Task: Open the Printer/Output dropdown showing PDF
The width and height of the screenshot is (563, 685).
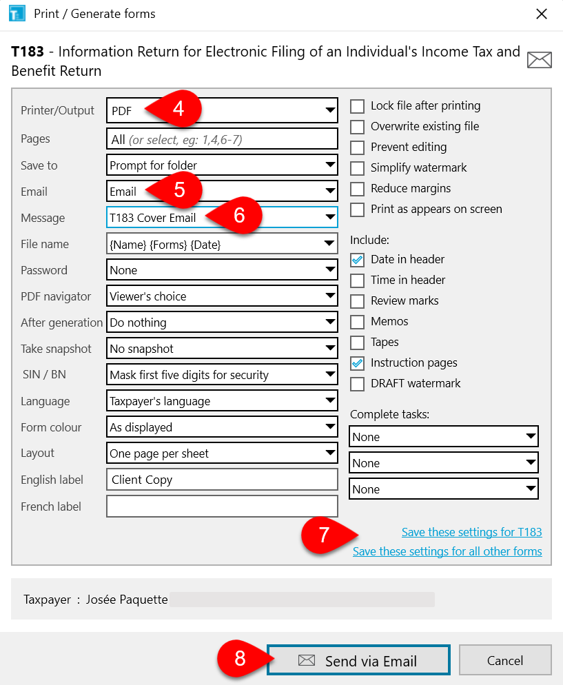Action: coord(330,110)
